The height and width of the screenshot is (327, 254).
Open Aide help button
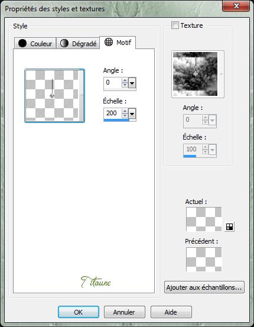tap(171, 312)
